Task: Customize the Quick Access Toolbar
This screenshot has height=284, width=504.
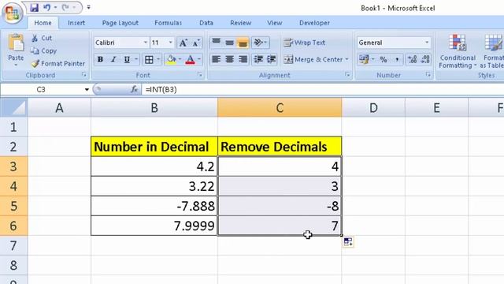Action: click(x=89, y=7)
